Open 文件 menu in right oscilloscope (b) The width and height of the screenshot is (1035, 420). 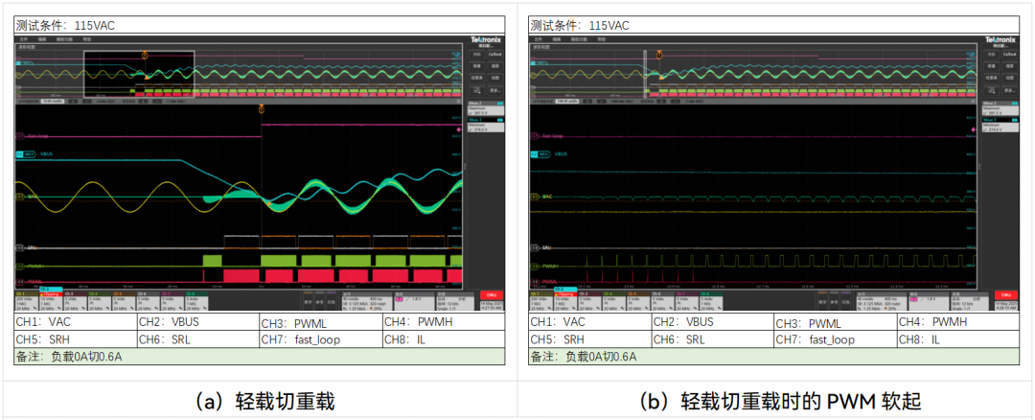tap(540, 39)
